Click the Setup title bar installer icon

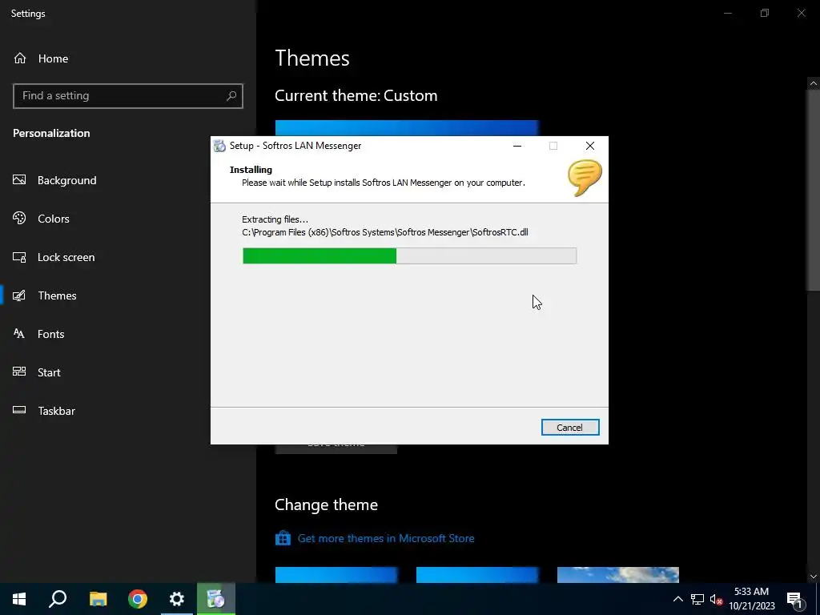(x=220, y=146)
